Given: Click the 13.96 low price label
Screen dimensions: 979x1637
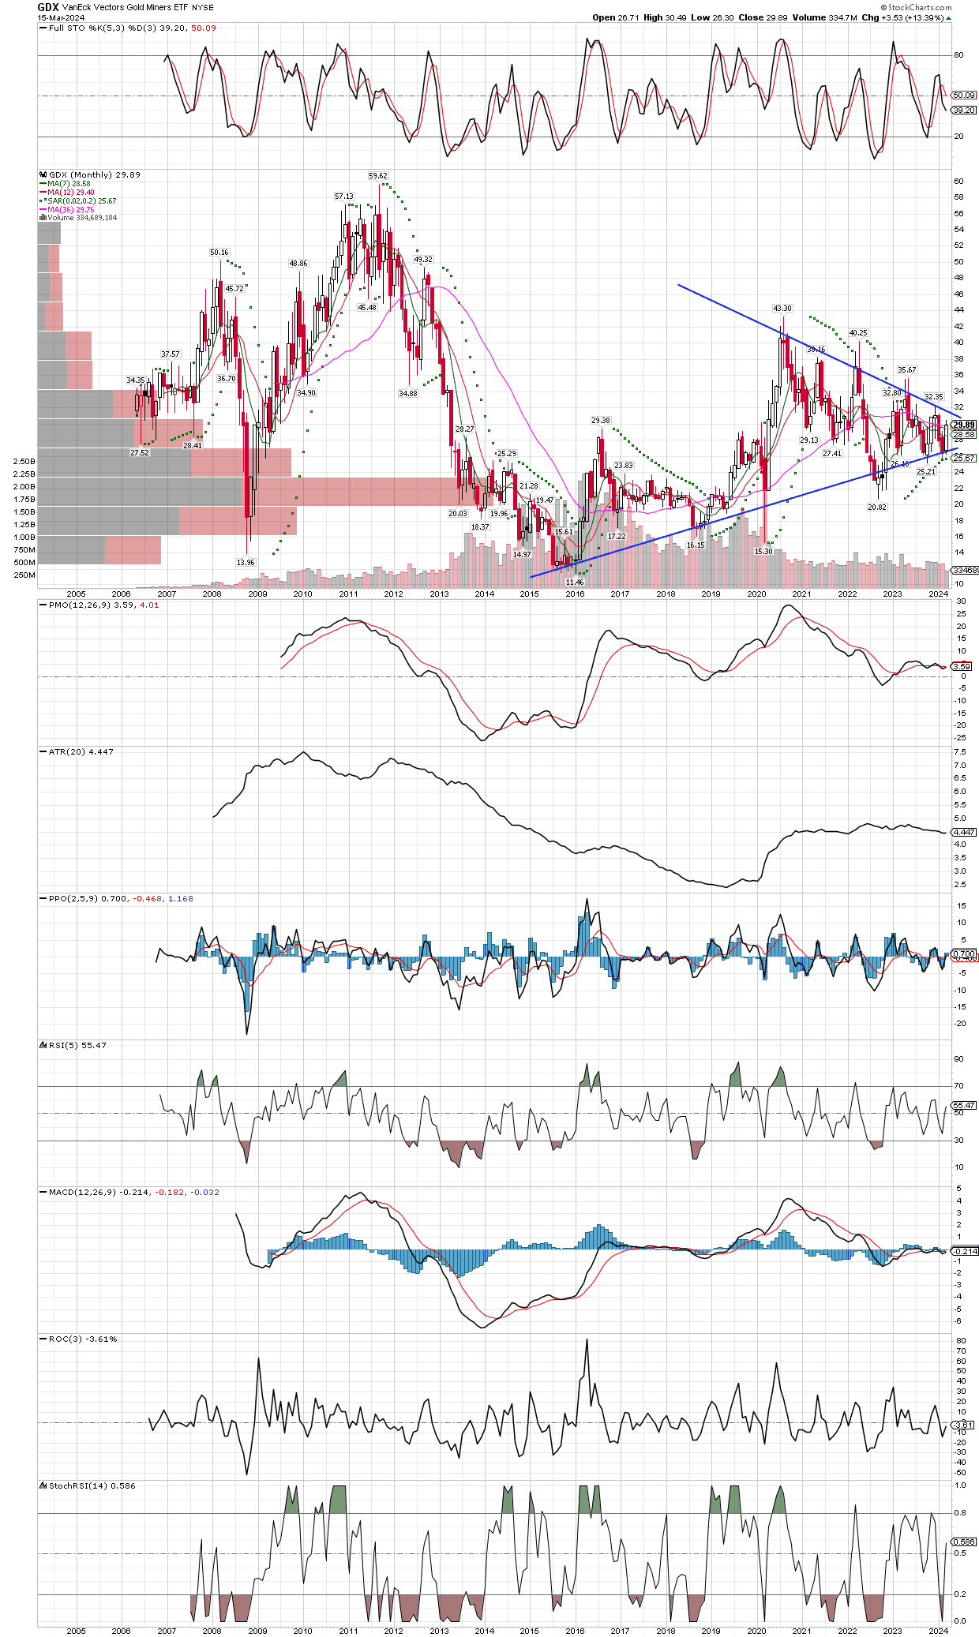Looking at the screenshot, I should point(246,563).
